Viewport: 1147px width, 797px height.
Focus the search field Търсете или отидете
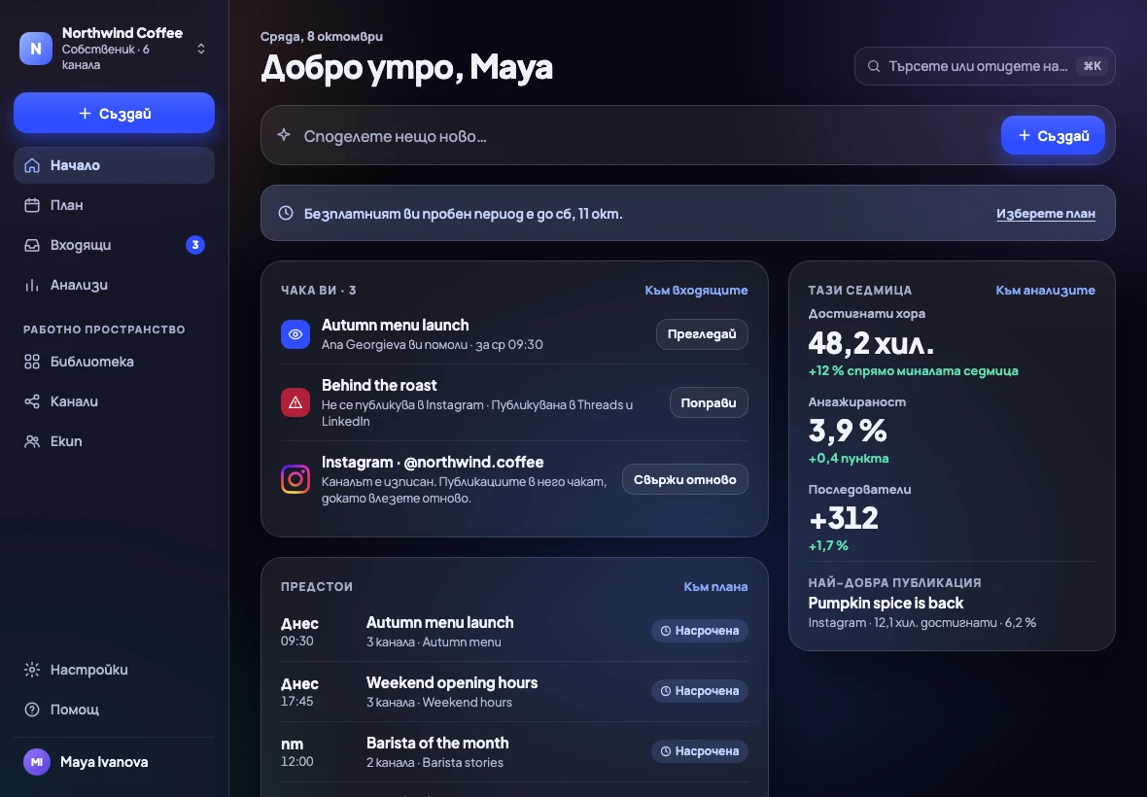coord(985,66)
